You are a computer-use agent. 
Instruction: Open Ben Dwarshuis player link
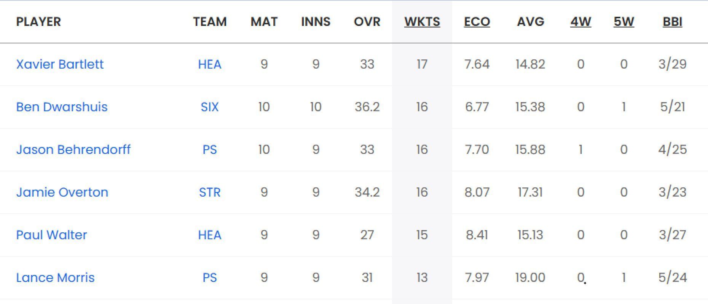coord(62,107)
